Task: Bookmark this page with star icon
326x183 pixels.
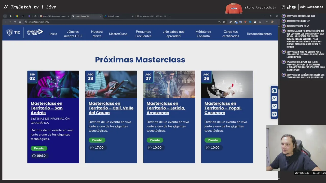Action: [224, 22]
